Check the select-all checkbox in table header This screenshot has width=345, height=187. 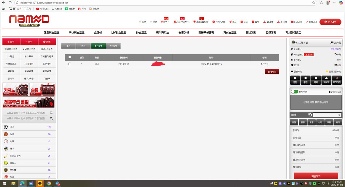(x=70, y=57)
